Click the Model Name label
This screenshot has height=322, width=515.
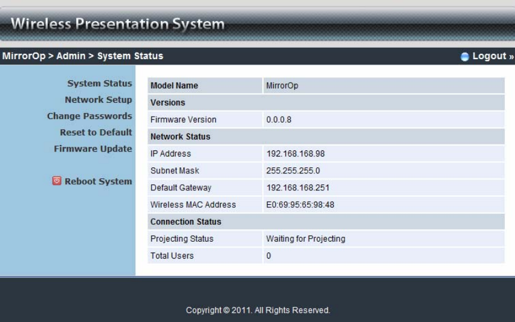pos(174,86)
